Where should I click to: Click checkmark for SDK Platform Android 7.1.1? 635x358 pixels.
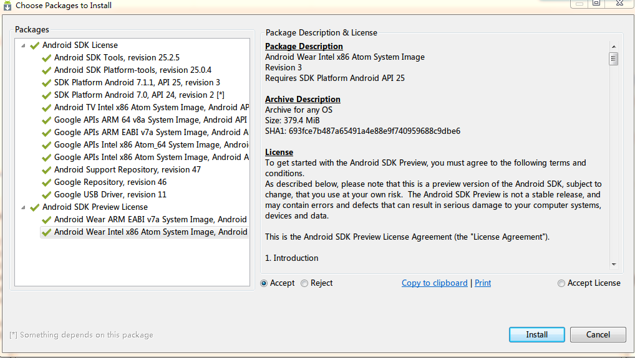[47, 83]
